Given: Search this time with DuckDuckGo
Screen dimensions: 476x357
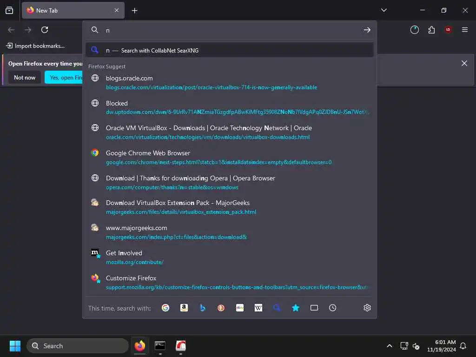Looking at the screenshot, I should (221, 308).
